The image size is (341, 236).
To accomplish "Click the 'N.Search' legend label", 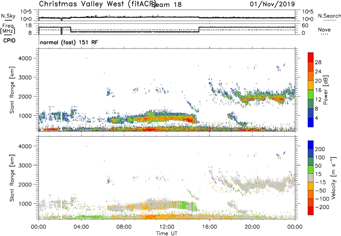I will coord(329,16).
